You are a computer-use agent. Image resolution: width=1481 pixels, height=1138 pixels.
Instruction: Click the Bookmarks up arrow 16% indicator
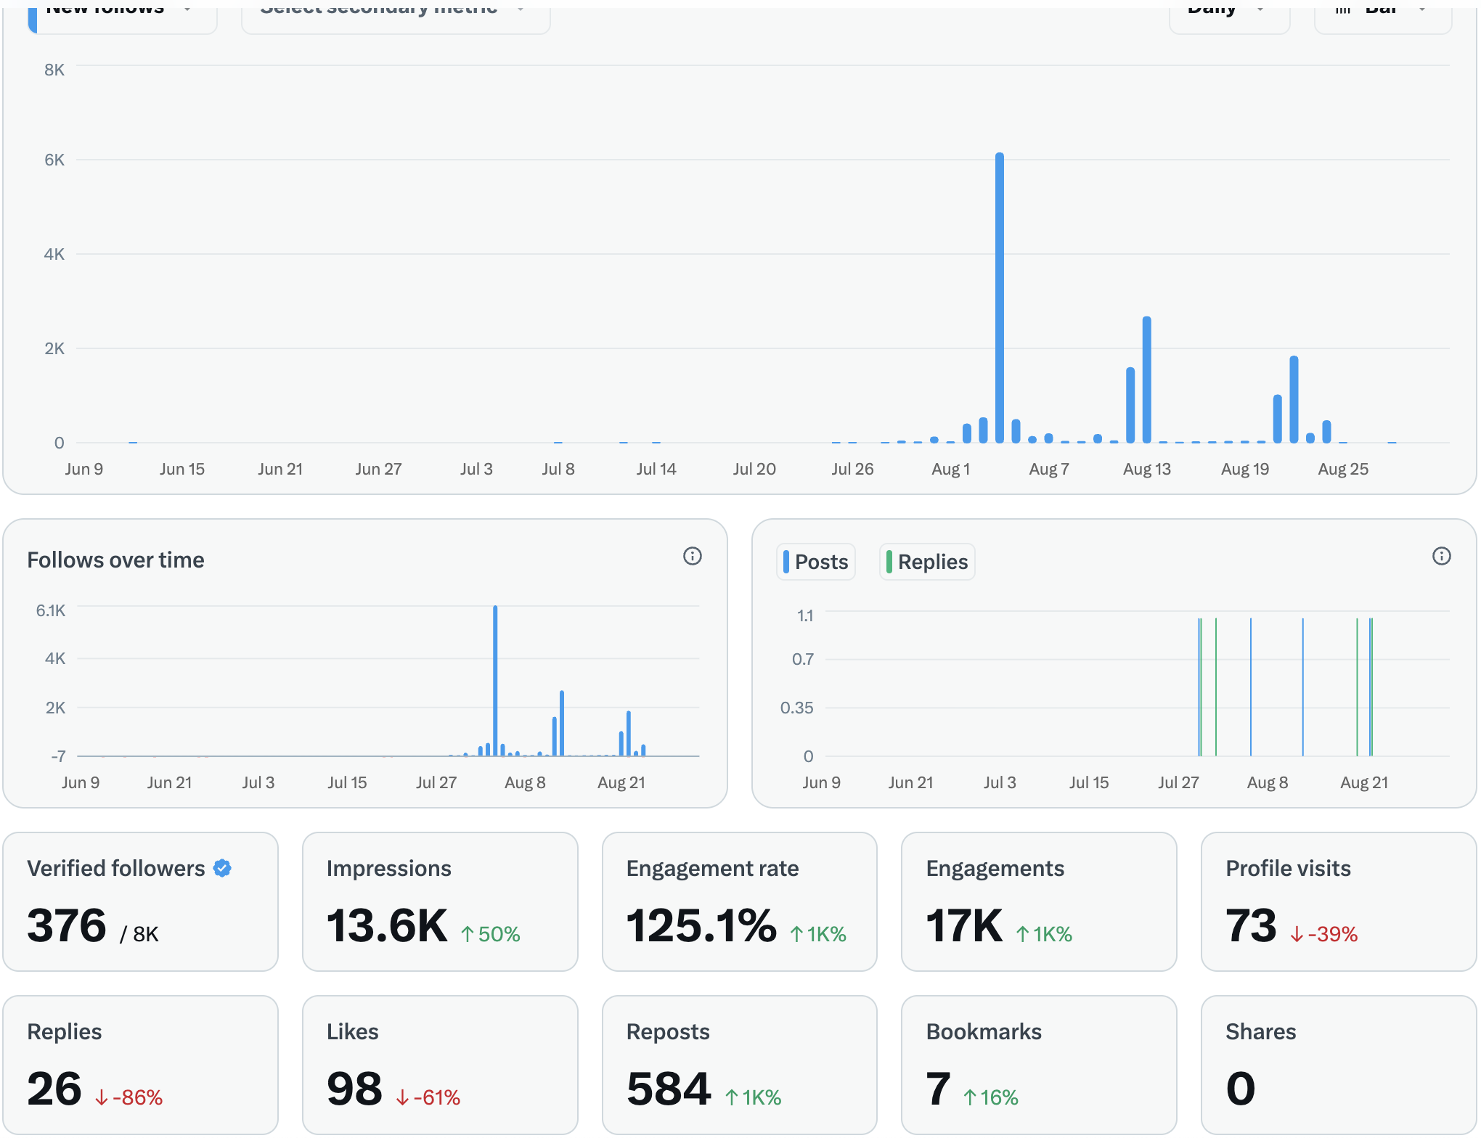(990, 1097)
